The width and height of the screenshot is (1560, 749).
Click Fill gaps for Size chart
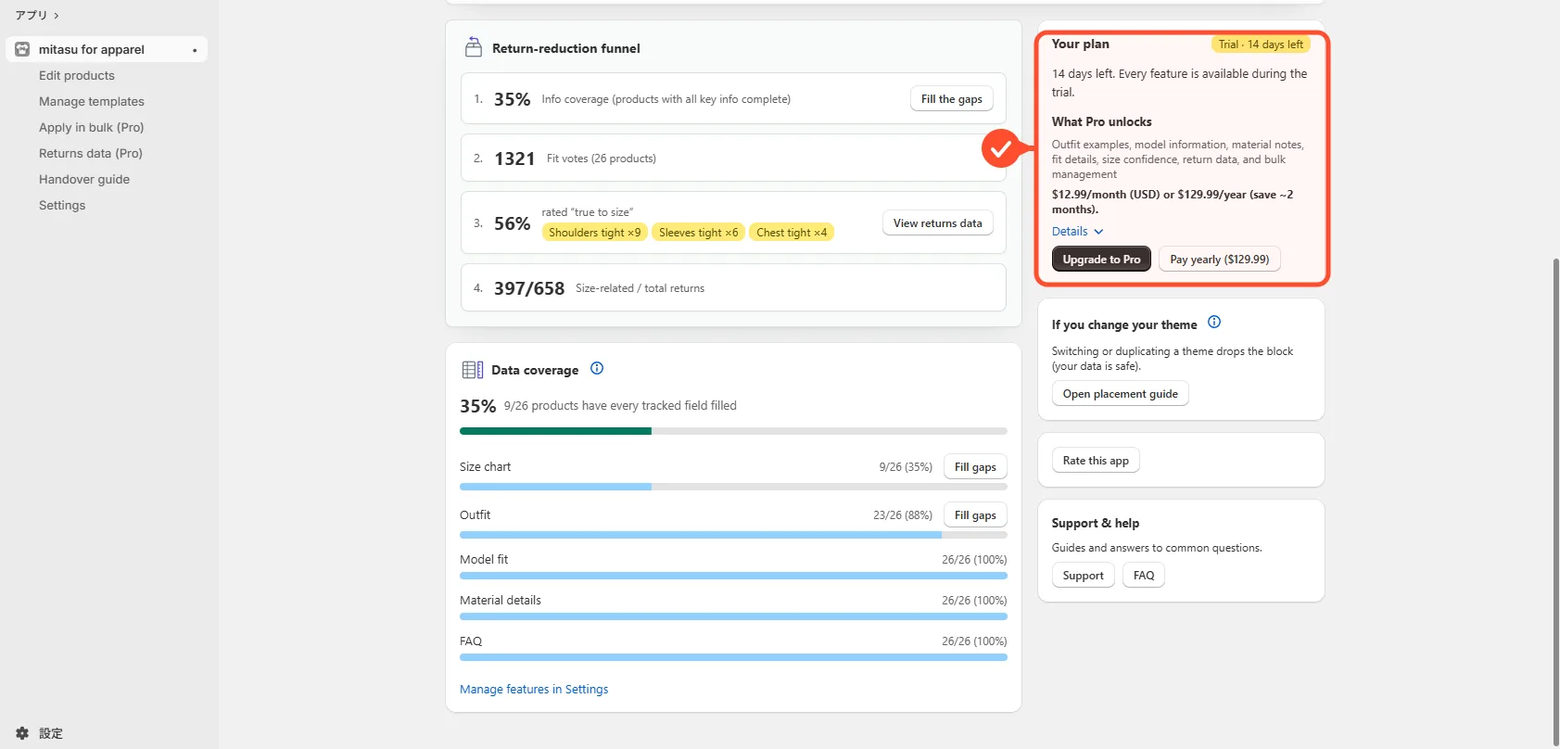(975, 467)
